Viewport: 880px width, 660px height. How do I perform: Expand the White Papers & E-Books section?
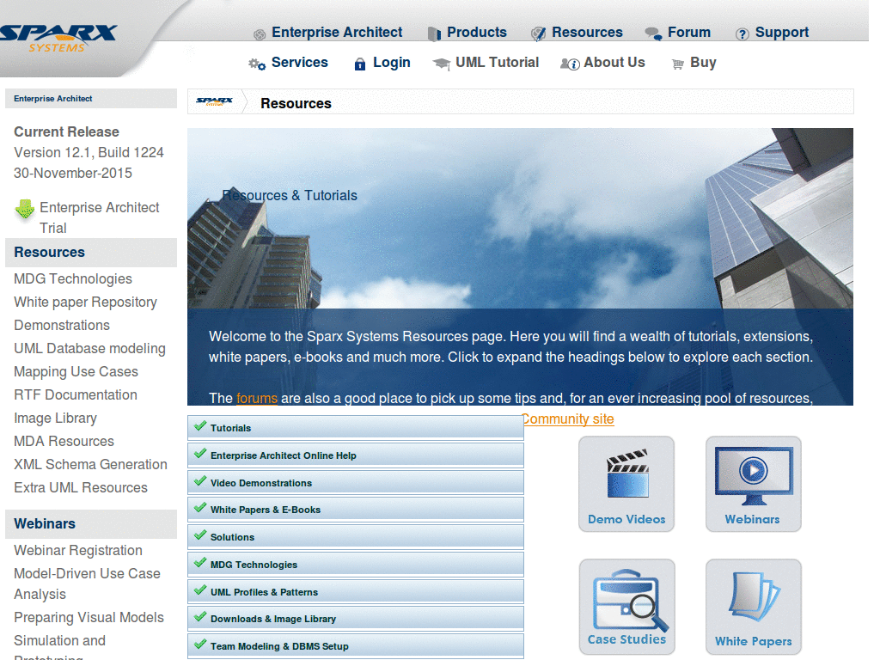(x=355, y=510)
